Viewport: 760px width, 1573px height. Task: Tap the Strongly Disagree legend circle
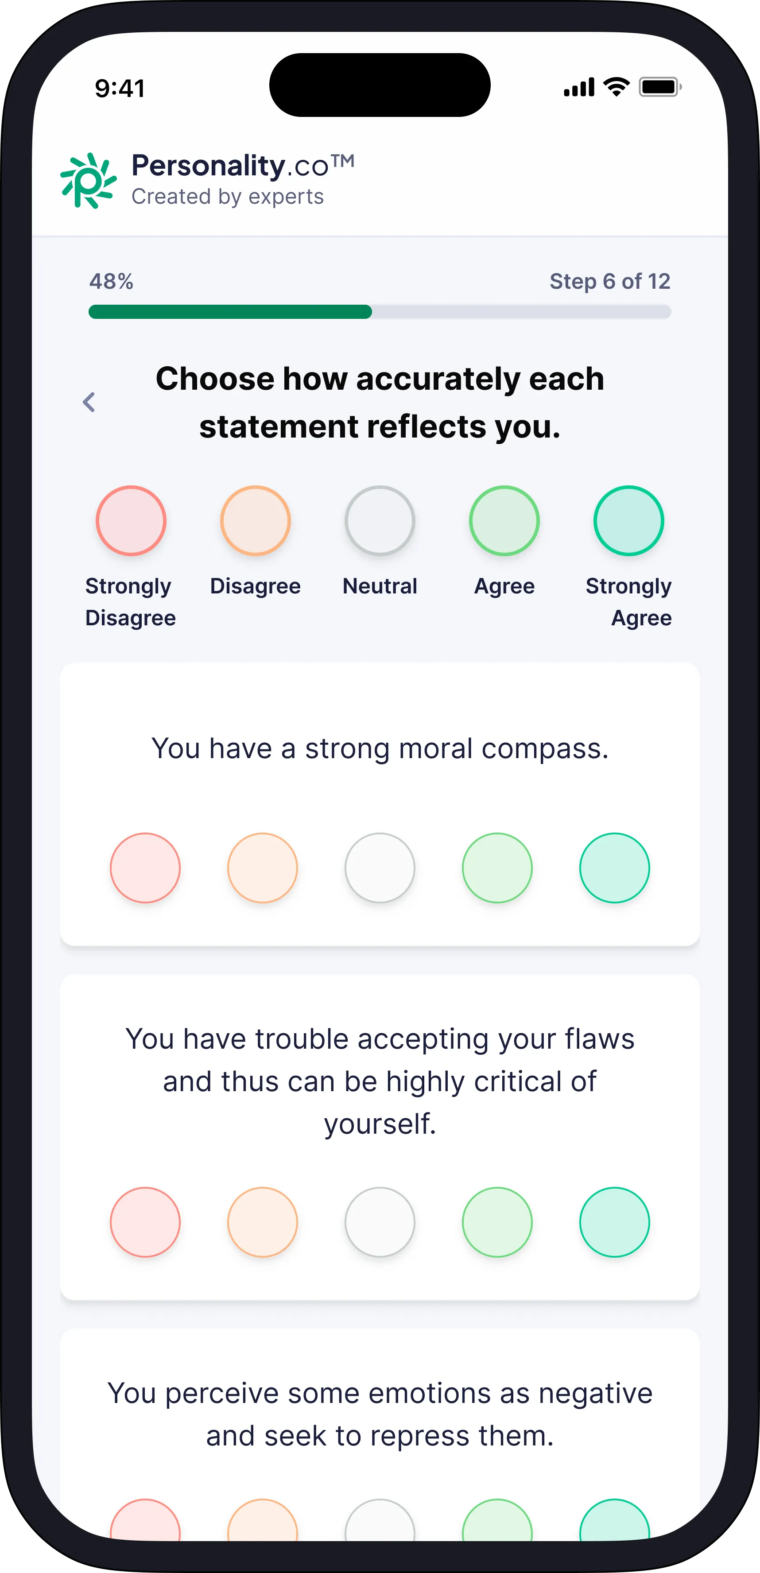[131, 521]
